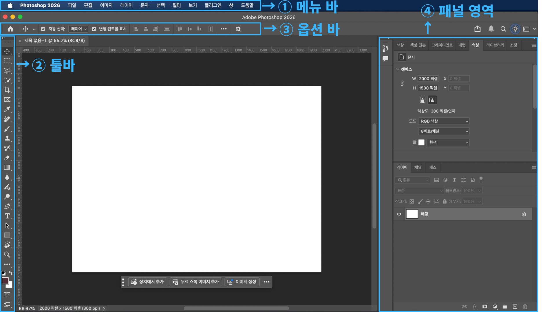Viewport: 556px width, 312px height.
Task: Switch to the 색상 견본 tab
Action: click(x=418, y=45)
